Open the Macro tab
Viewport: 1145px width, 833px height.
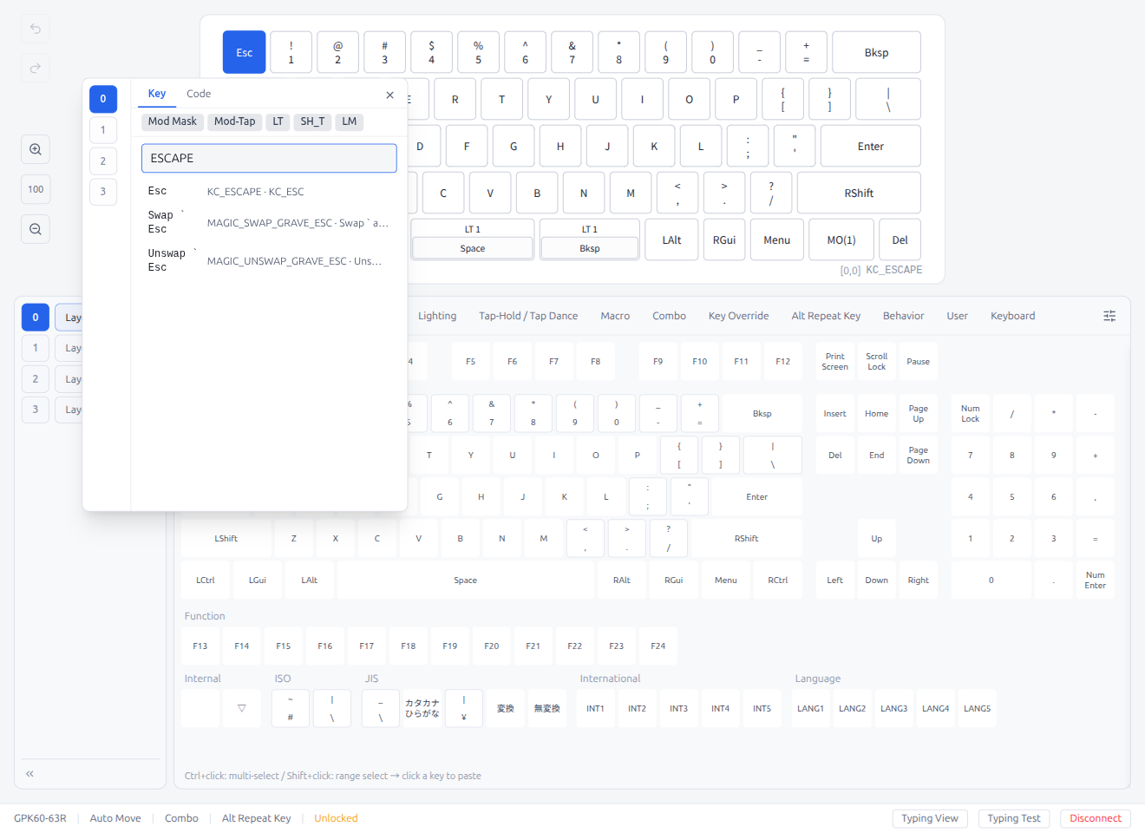tap(615, 316)
